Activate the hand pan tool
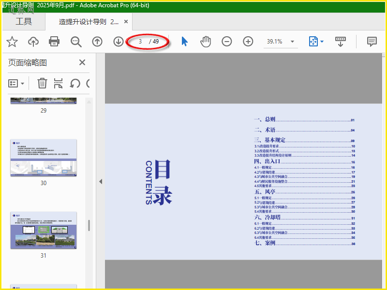 (x=205, y=42)
